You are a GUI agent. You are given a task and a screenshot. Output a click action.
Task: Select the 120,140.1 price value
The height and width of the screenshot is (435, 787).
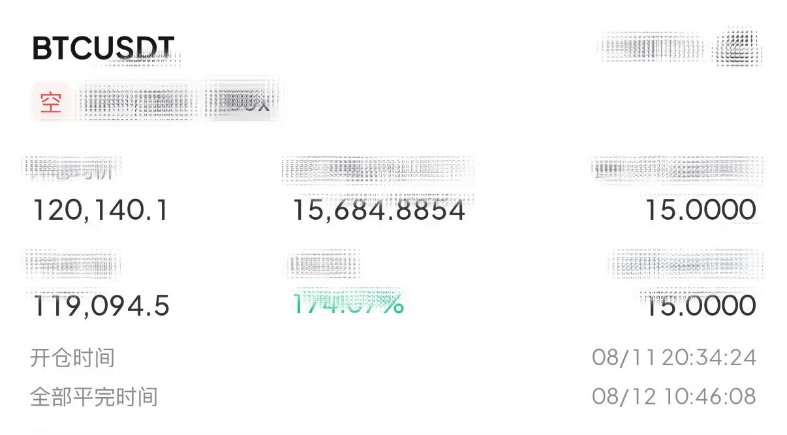pyautogui.click(x=100, y=211)
